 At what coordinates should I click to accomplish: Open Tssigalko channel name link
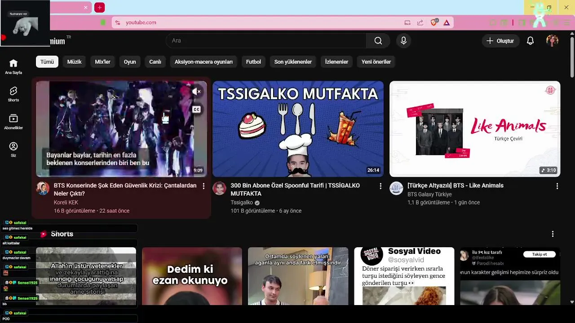tap(242, 202)
